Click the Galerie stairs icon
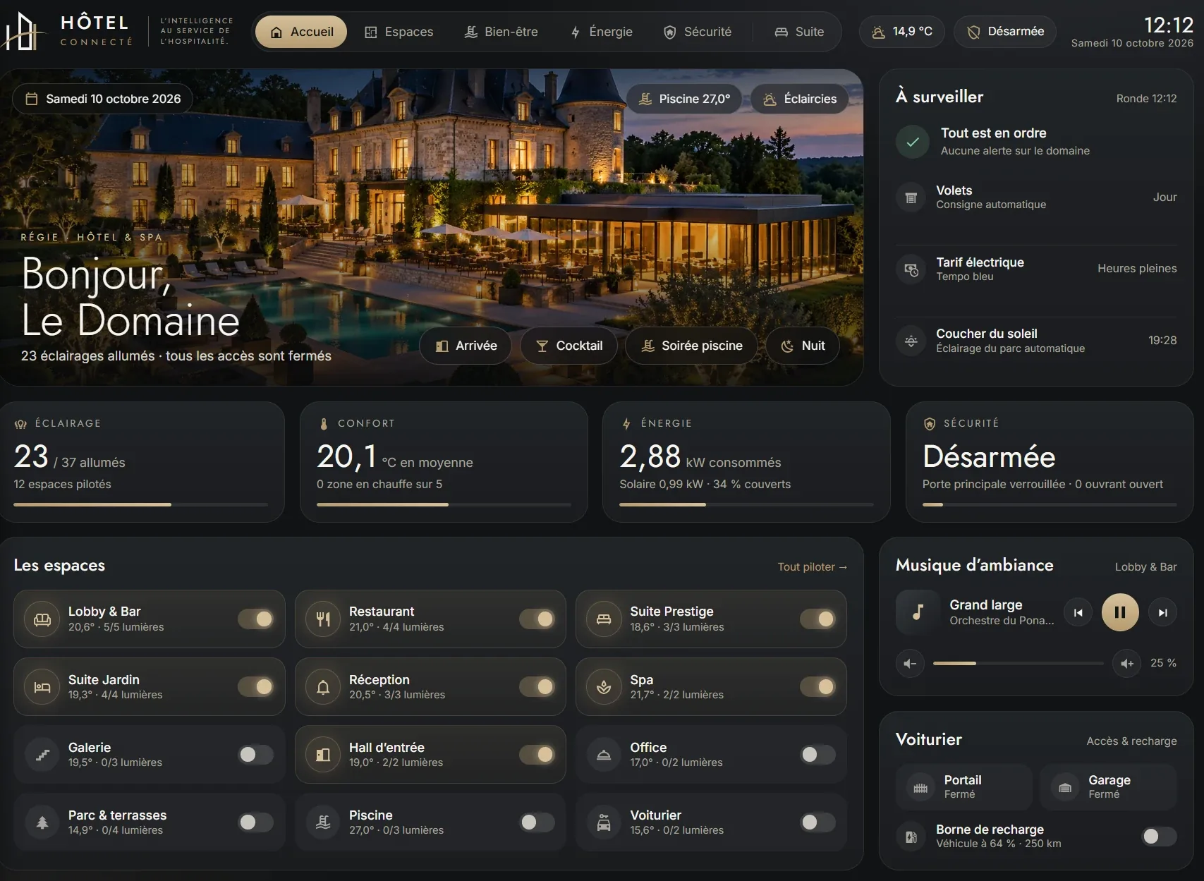 (x=42, y=755)
